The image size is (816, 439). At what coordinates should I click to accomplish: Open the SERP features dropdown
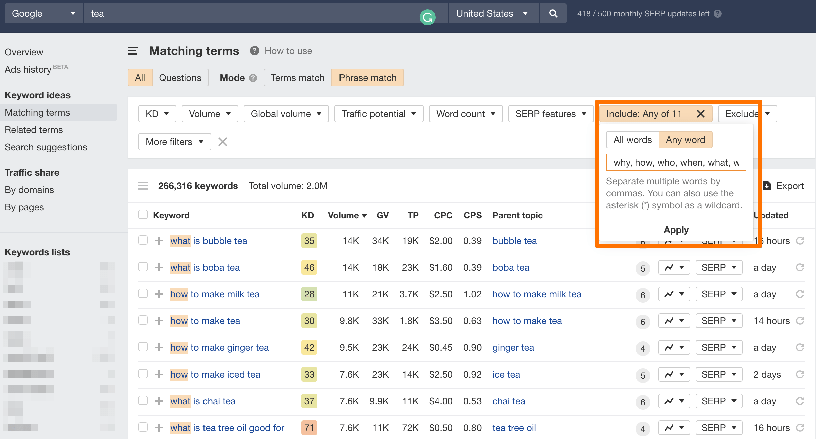pyautogui.click(x=550, y=114)
